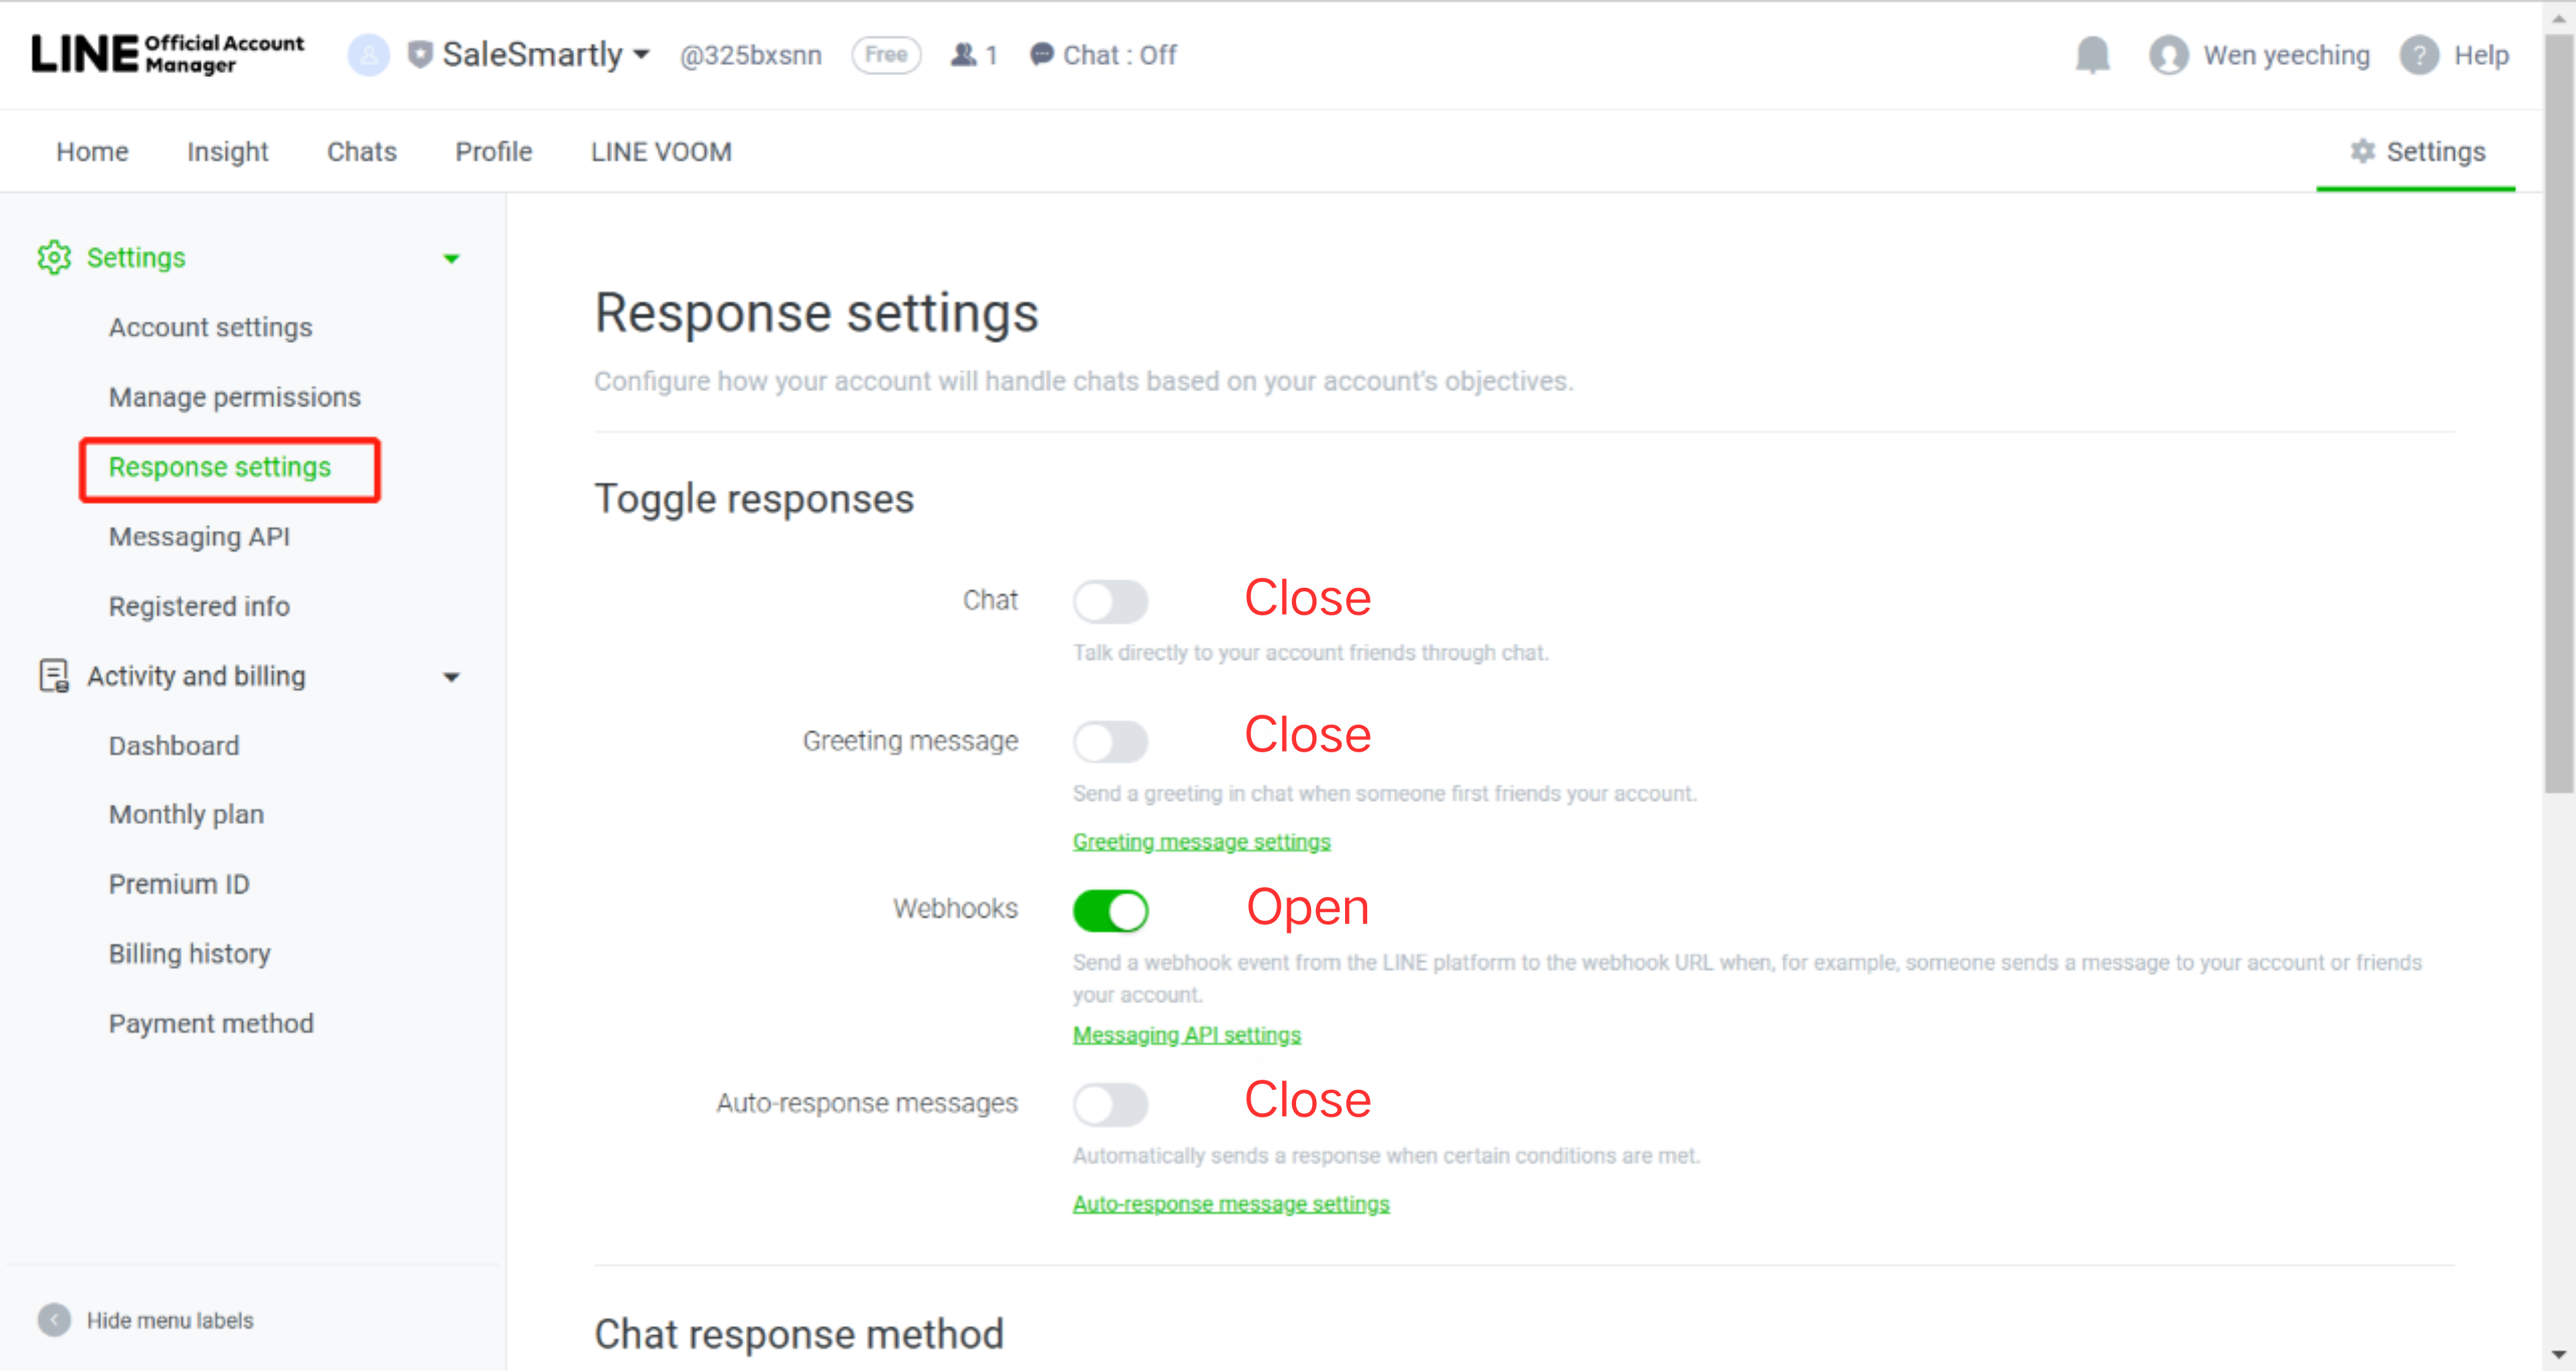Turn on the Greeting message toggle
Image resolution: width=2576 pixels, height=1371 pixels.
[x=1110, y=742]
